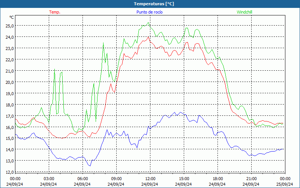Click the 'Temperaturas [°C]' chart title
This screenshot has height=188, width=300.
tap(154, 4)
